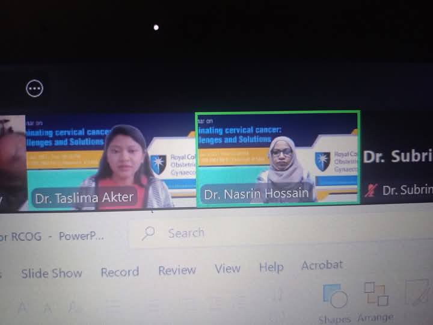433x325 pixels.
Task: Click the faded Increase Font Size icon
Action: pyautogui.click(x=22, y=308)
